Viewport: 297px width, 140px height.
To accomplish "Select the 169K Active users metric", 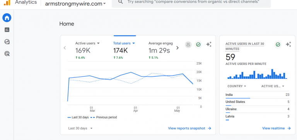I will point(83,51).
